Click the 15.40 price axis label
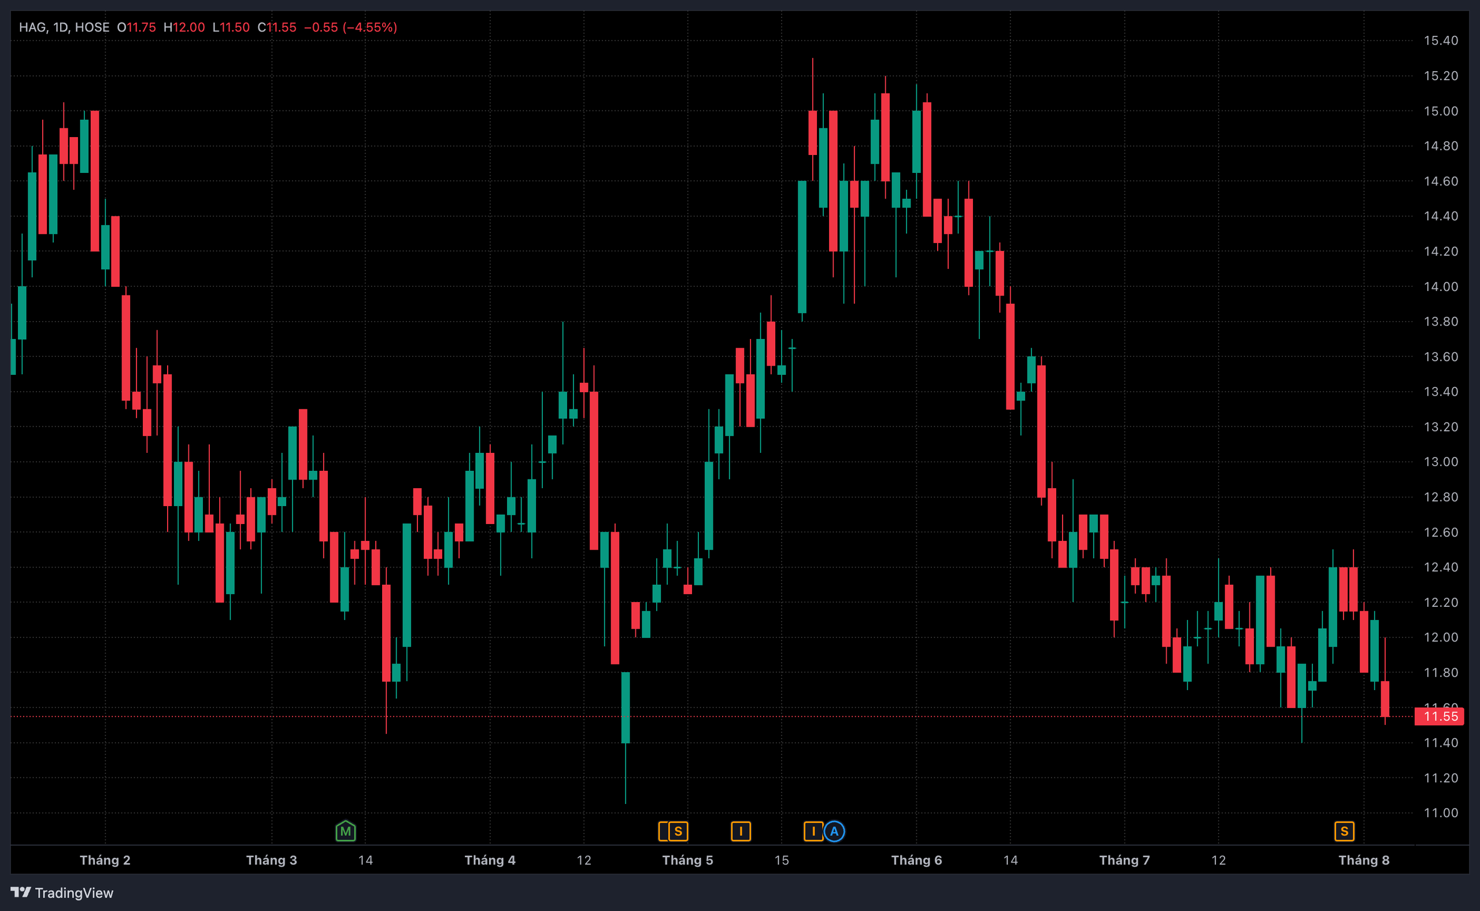 tap(1441, 40)
